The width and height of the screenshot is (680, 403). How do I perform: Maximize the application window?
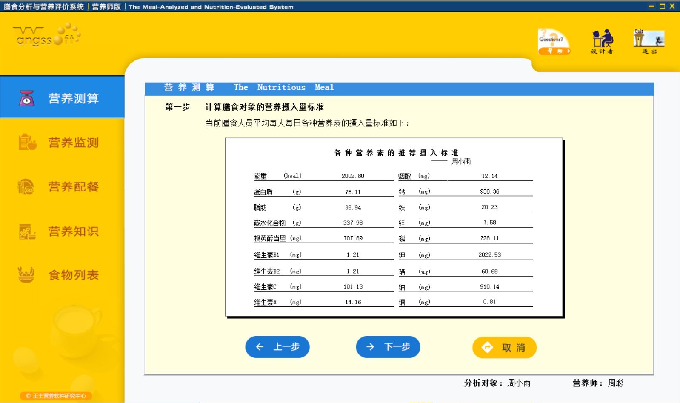(x=662, y=6)
